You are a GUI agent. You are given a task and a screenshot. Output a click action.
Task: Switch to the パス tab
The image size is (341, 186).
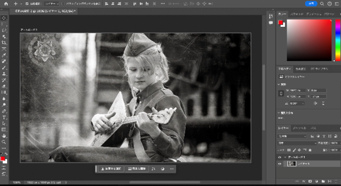click(x=313, y=128)
